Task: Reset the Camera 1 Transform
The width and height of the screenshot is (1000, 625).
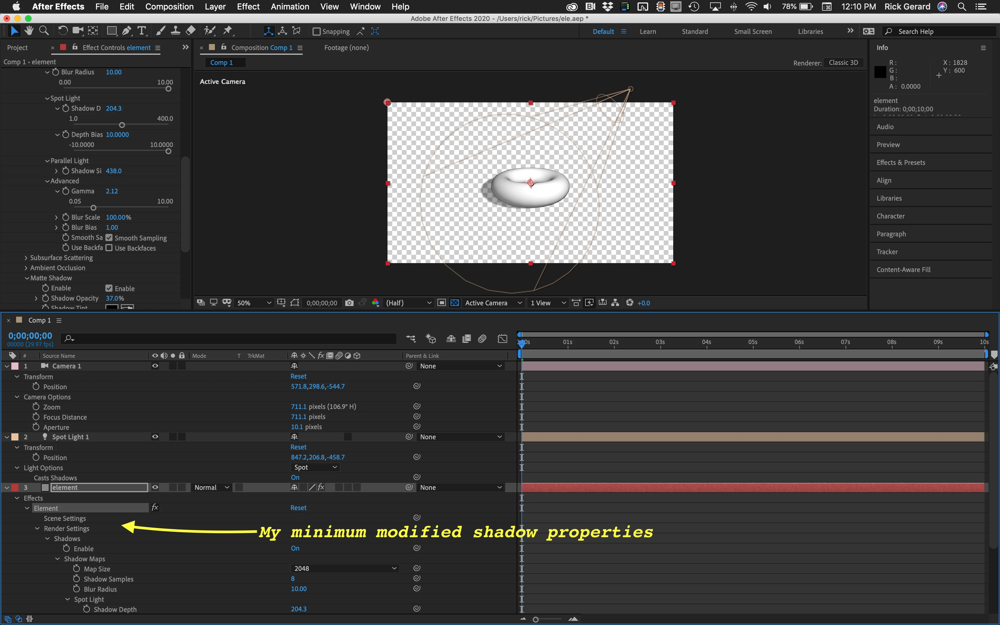Action: (298, 376)
